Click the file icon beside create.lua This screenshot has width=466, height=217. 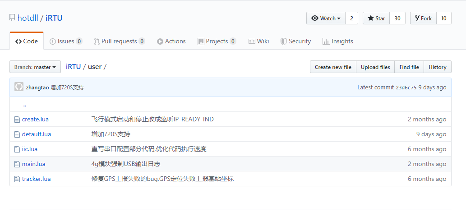click(17, 120)
